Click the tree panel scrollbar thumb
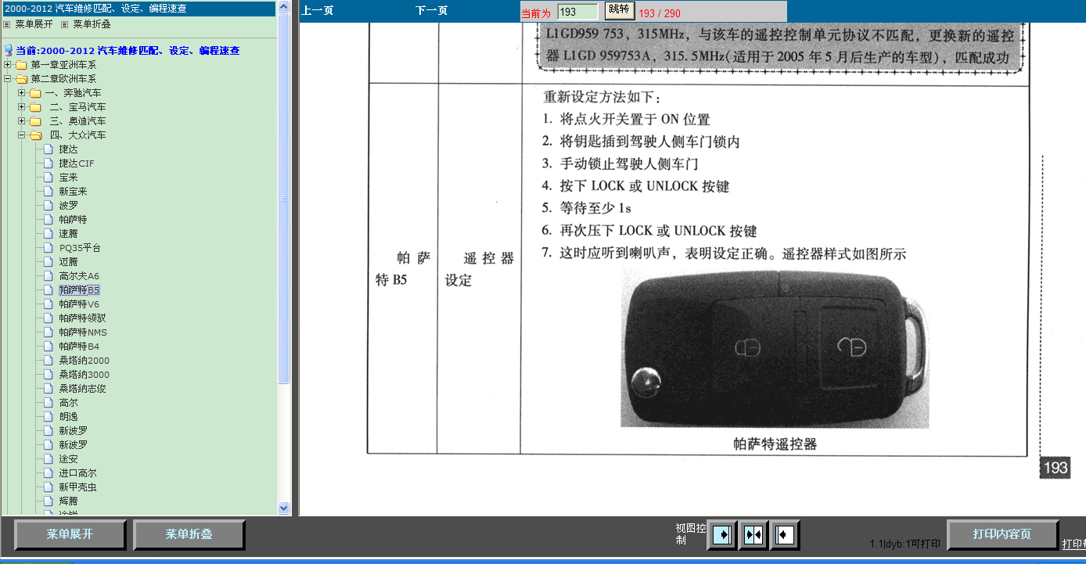 tap(284, 199)
